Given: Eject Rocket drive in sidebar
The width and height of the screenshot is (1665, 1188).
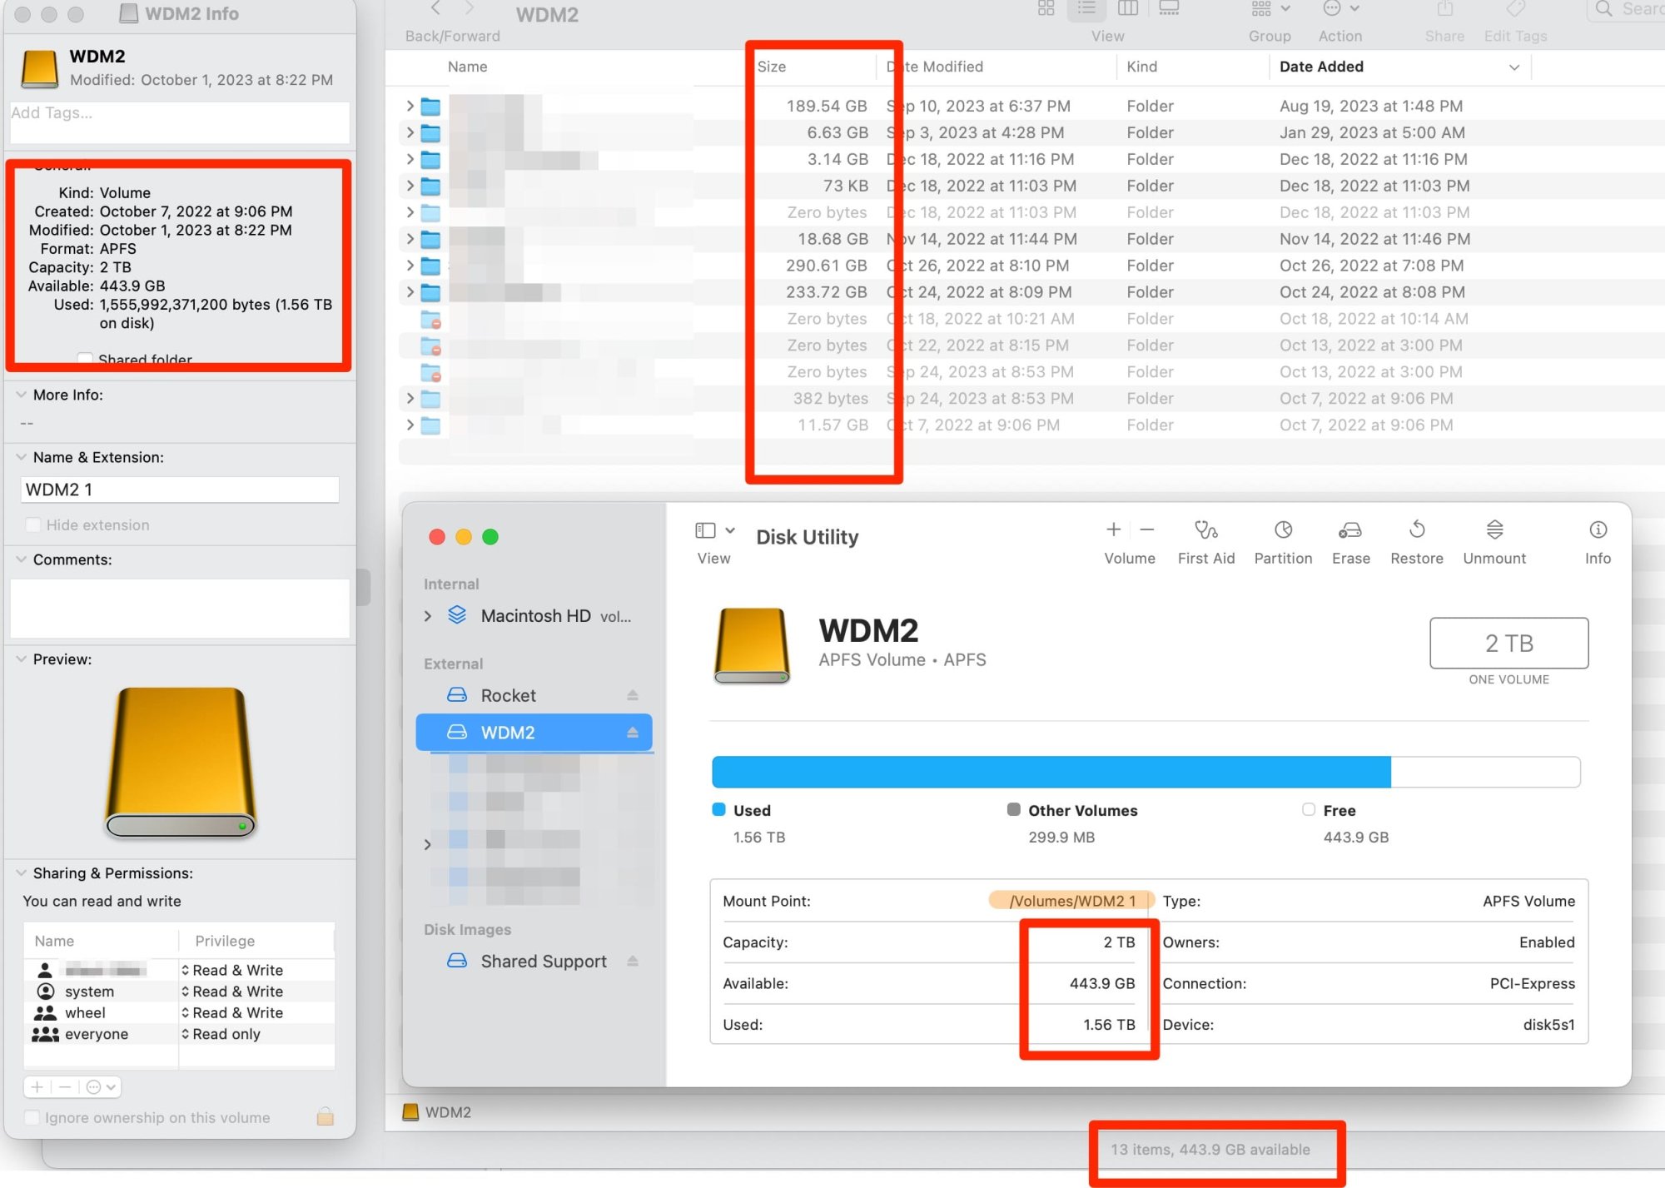Looking at the screenshot, I should point(633,695).
